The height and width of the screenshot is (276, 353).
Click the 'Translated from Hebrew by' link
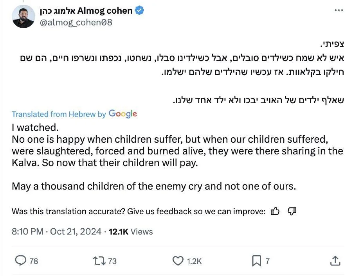click(59, 114)
